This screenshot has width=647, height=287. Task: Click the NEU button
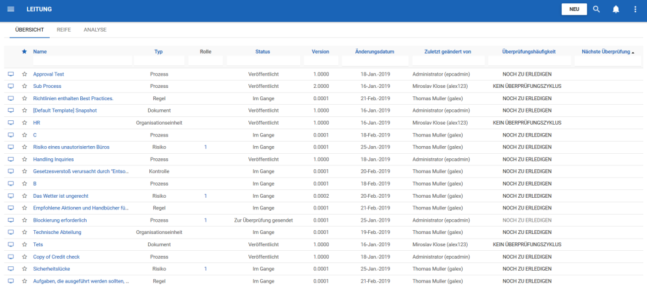click(574, 9)
